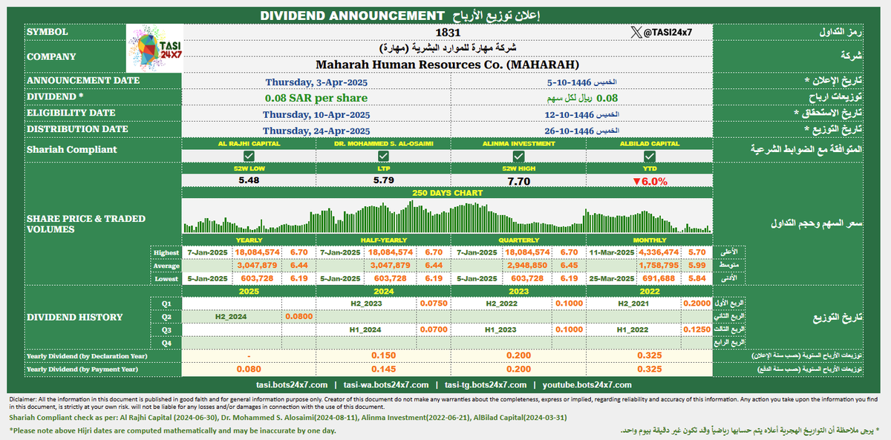Select the monthly lowest price 5.84
This screenshot has width=891, height=440.
(x=697, y=279)
